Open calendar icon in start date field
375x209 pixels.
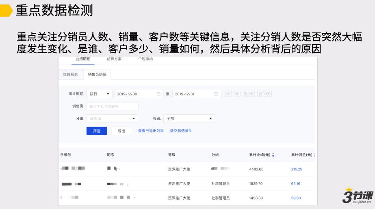tap(158, 94)
